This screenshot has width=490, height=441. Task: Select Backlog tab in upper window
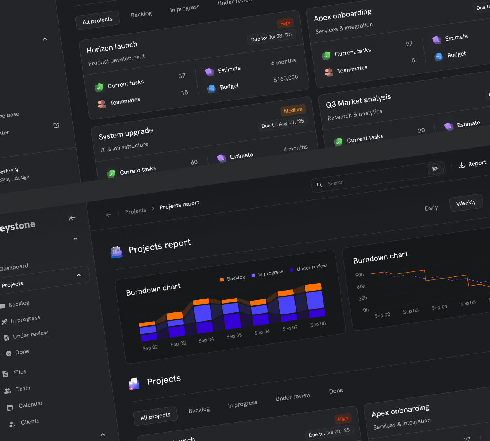tap(141, 14)
